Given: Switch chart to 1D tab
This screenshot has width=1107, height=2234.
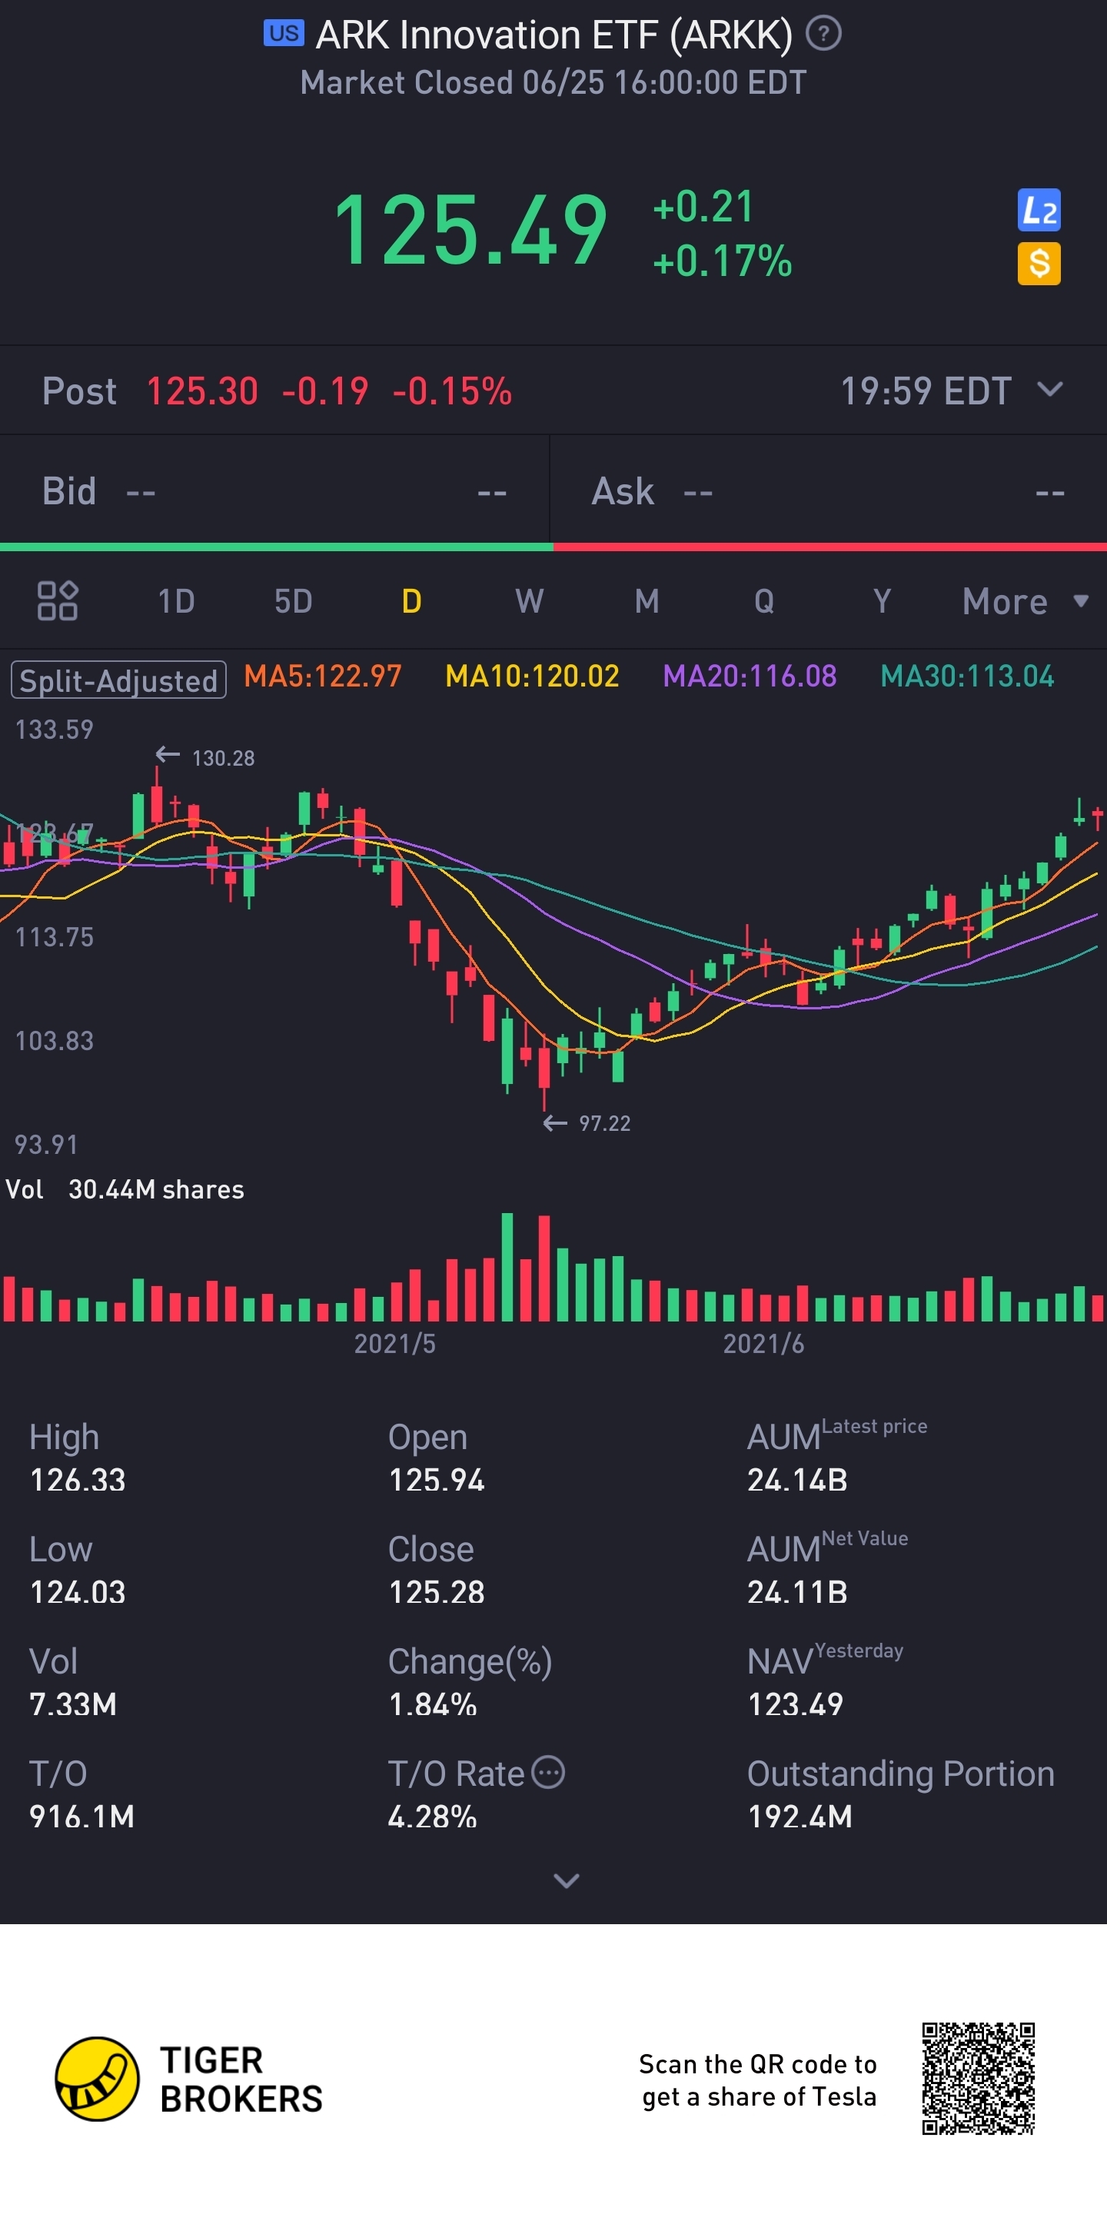Looking at the screenshot, I should click(x=176, y=601).
